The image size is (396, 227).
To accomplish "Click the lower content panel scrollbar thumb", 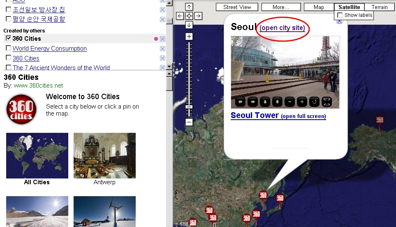I will 169,84.
